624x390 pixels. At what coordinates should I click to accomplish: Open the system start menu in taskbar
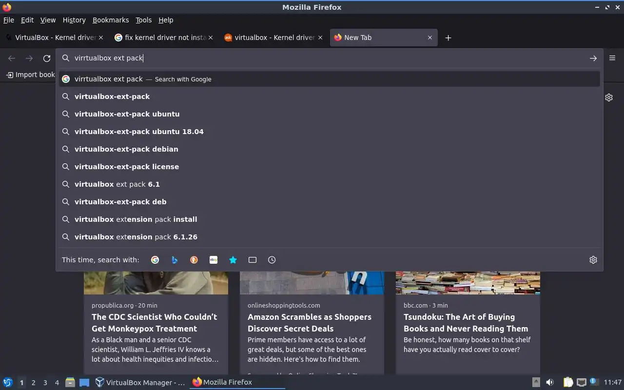(7, 382)
